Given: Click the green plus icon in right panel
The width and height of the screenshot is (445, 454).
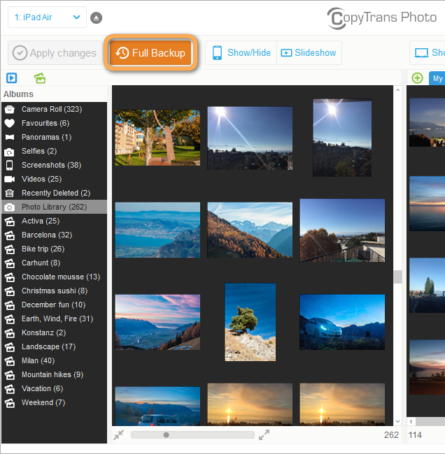Looking at the screenshot, I should click(417, 78).
